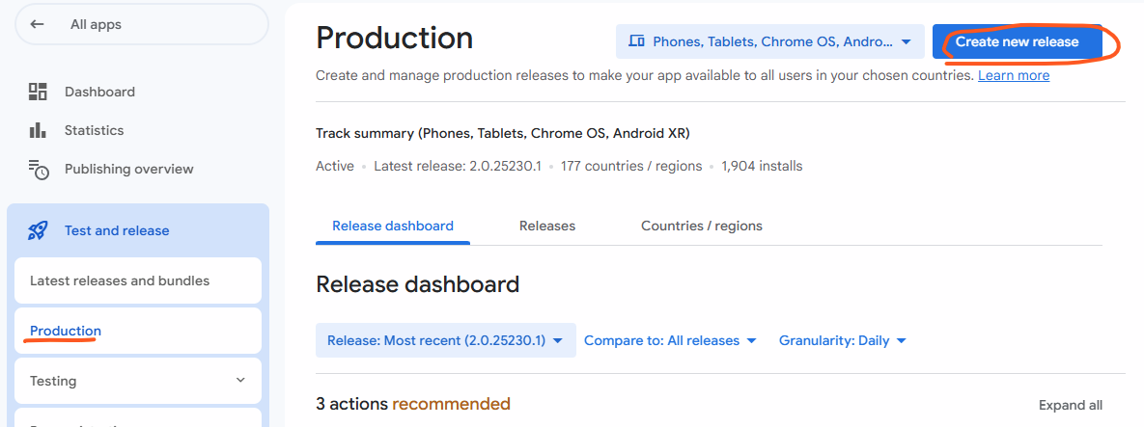
Task: Change the Granularity: Daily dropdown
Action: [842, 340]
